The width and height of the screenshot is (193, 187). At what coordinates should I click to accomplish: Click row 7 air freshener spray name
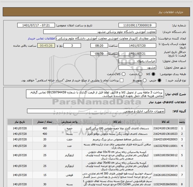(117, 175)
